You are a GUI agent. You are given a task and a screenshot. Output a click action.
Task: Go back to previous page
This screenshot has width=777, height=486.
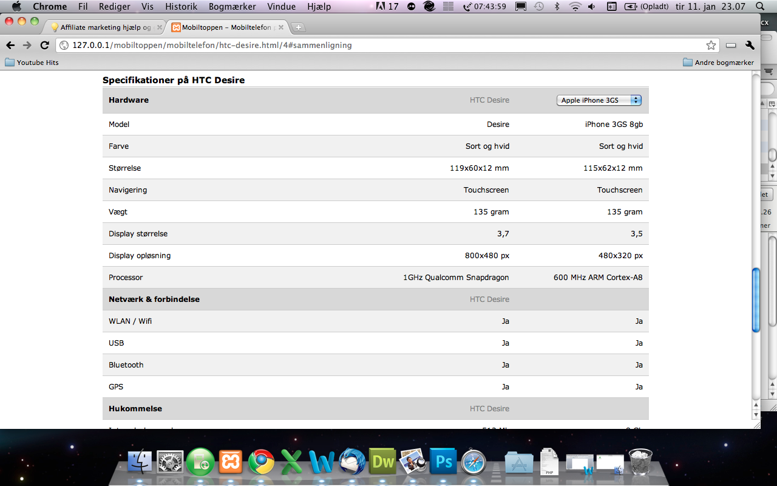[x=10, y=46]
